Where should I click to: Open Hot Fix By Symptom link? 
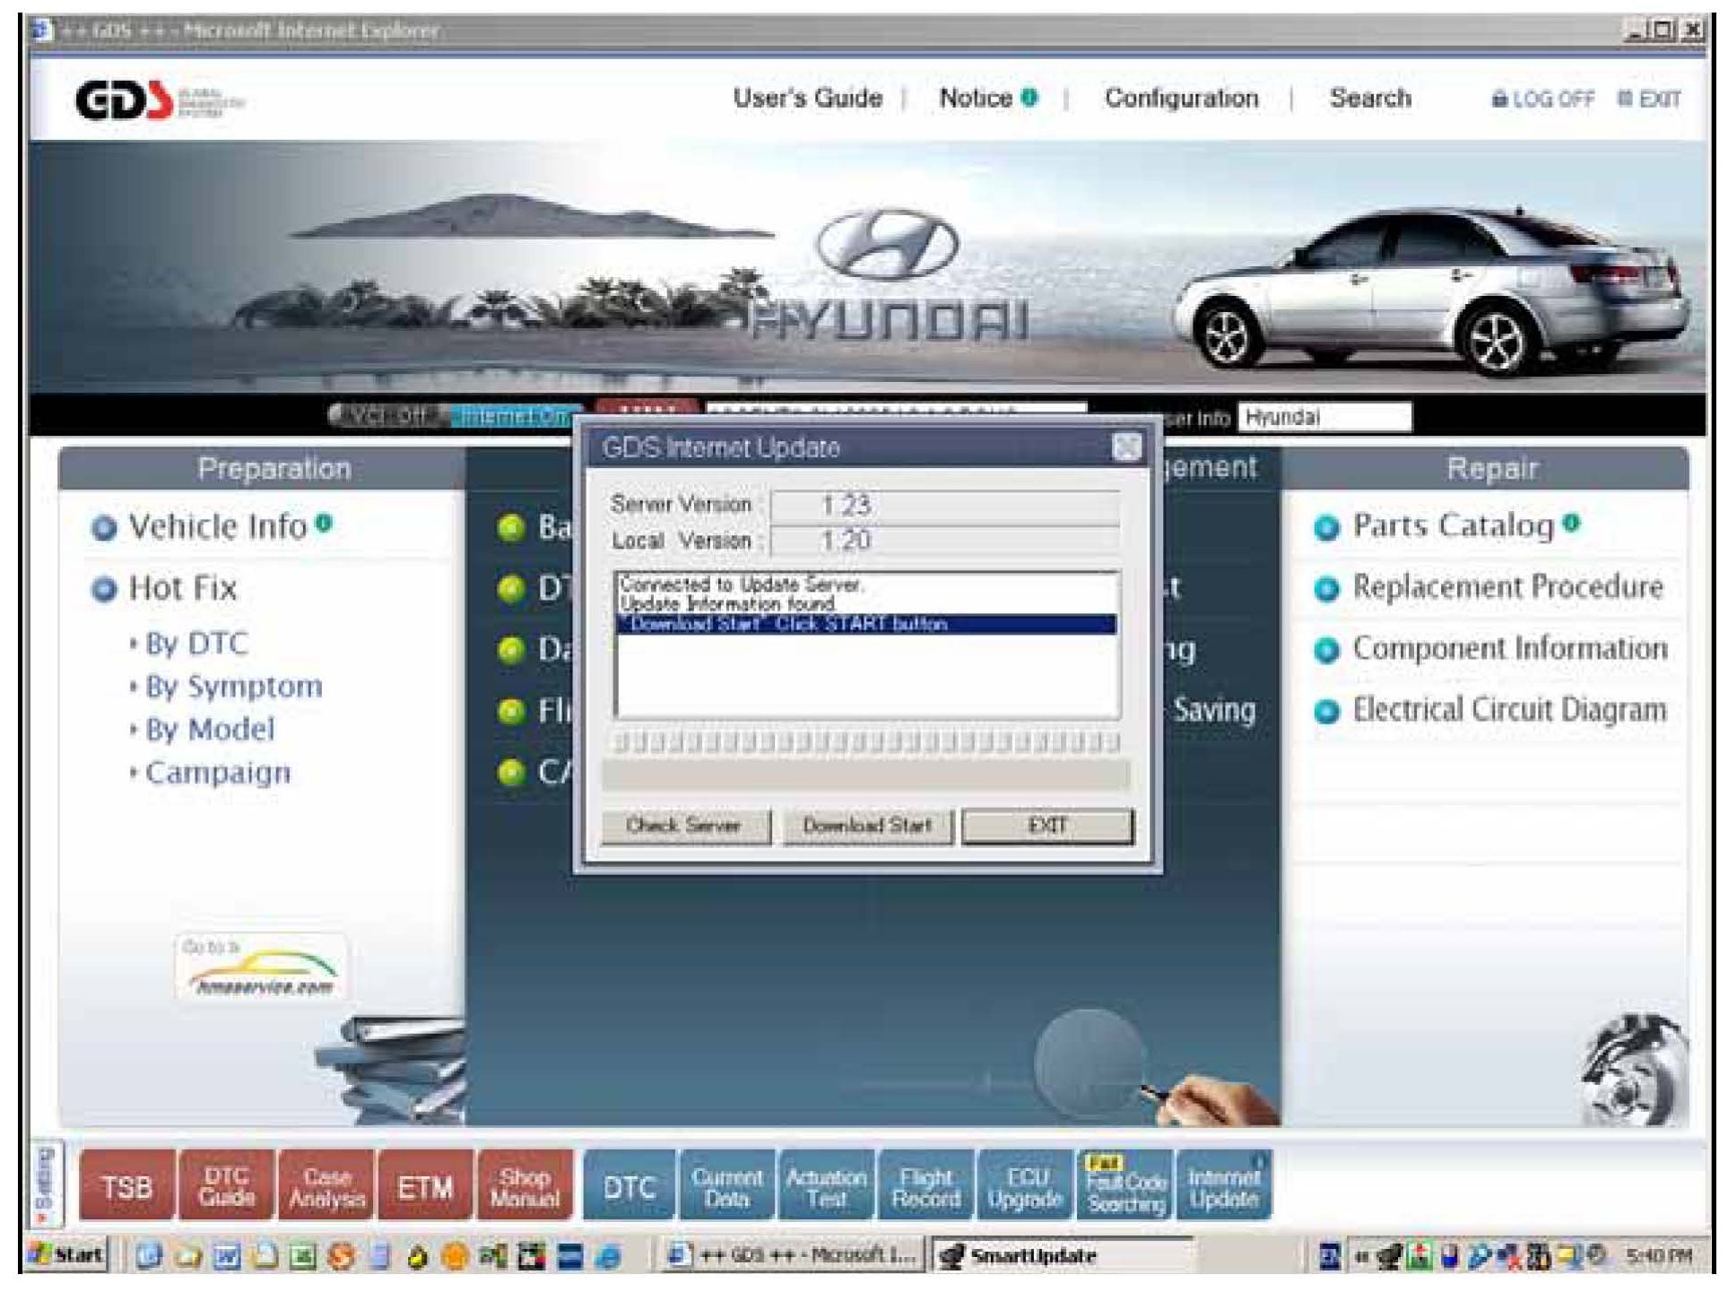pos(233,687)
